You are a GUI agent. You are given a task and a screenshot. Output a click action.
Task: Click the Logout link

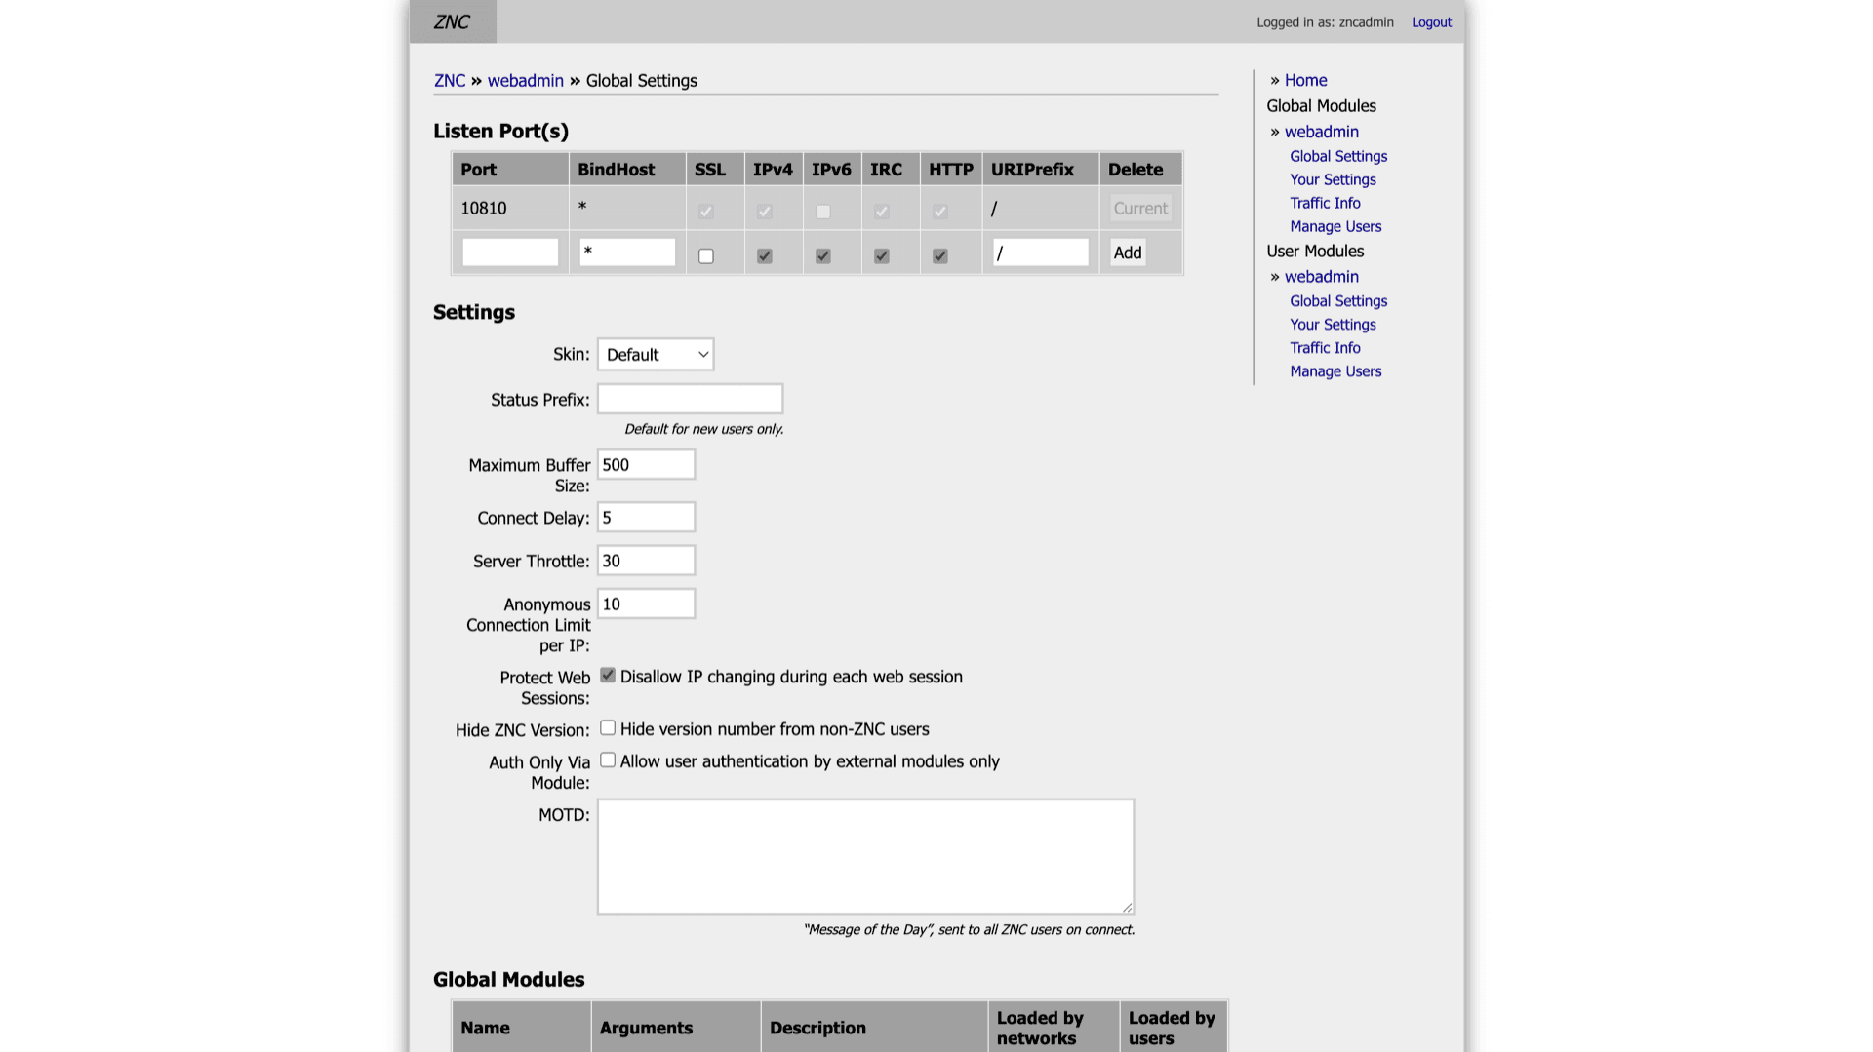(1431, 22)
